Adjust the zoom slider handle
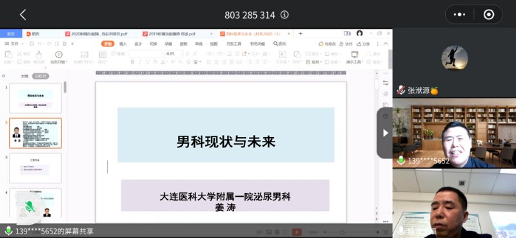The width and height of the screenshot is (516, 238). point(342,232)
